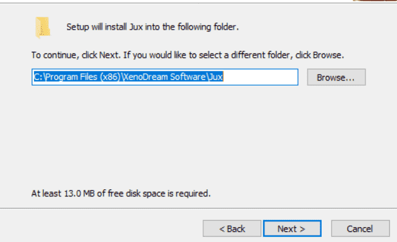Proceed with the Next > button
Screen dimensions: 397x242
[292, 228]
